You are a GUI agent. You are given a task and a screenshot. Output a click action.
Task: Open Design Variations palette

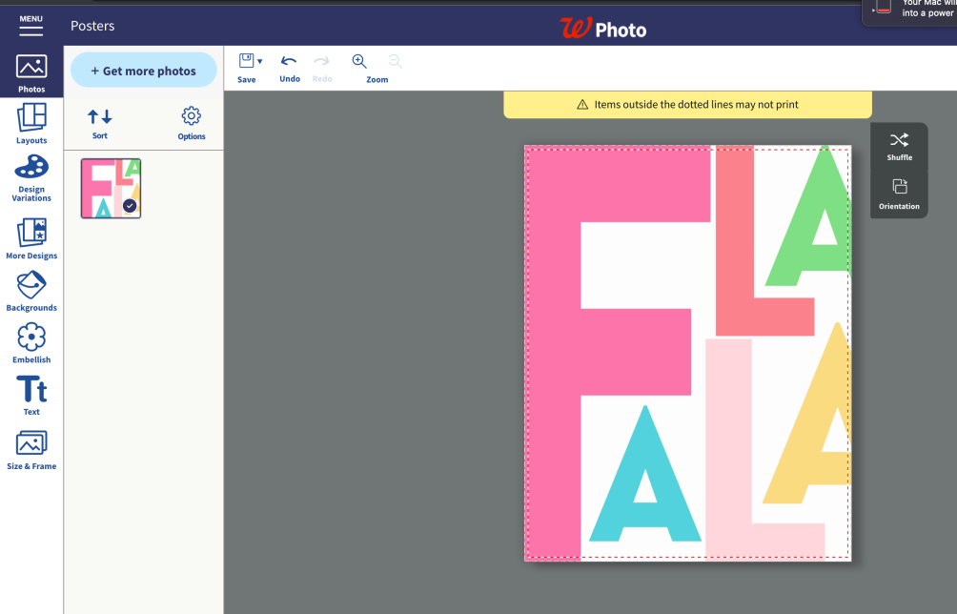click(x=31, y=177)
